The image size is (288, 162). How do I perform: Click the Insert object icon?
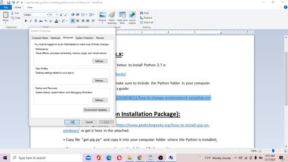pyautogui.click(x=132, y=15)
